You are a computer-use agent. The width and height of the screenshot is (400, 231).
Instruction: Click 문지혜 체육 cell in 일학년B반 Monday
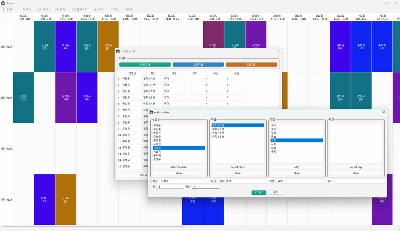pyautogui.click(x=66, y=98)
